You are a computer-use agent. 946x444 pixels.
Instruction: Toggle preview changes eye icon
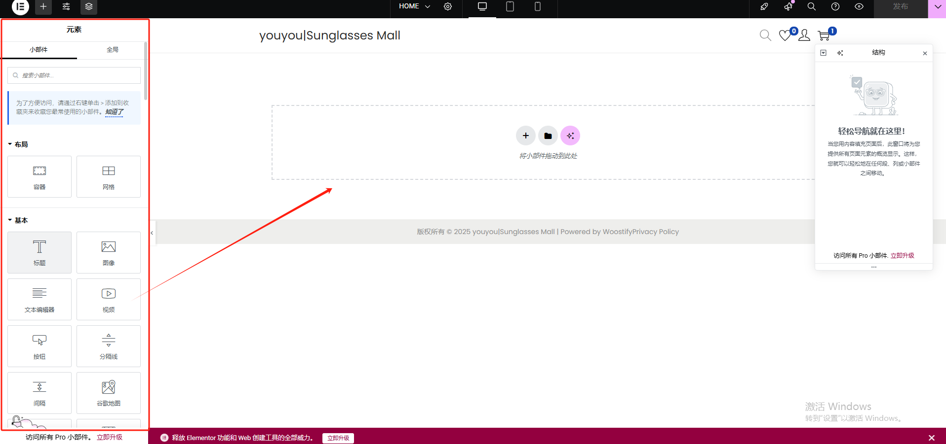coord(859,7)
